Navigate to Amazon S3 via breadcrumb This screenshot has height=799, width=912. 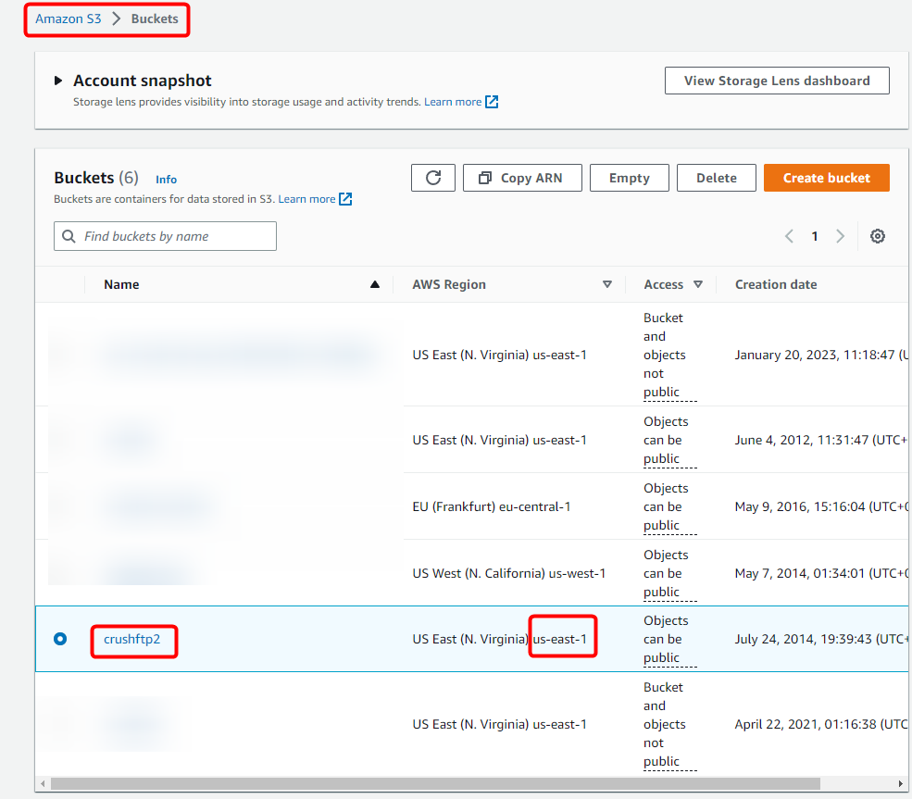(x=67, y=18)
